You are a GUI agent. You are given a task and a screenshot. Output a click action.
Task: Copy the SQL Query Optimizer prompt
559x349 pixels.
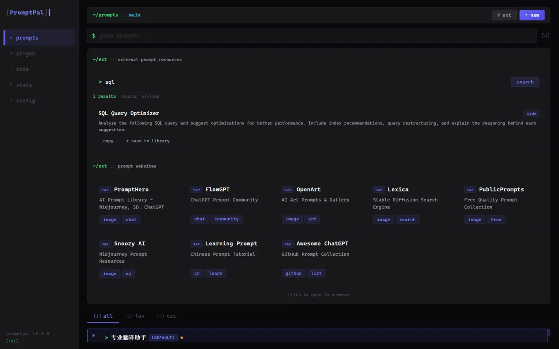108,141
